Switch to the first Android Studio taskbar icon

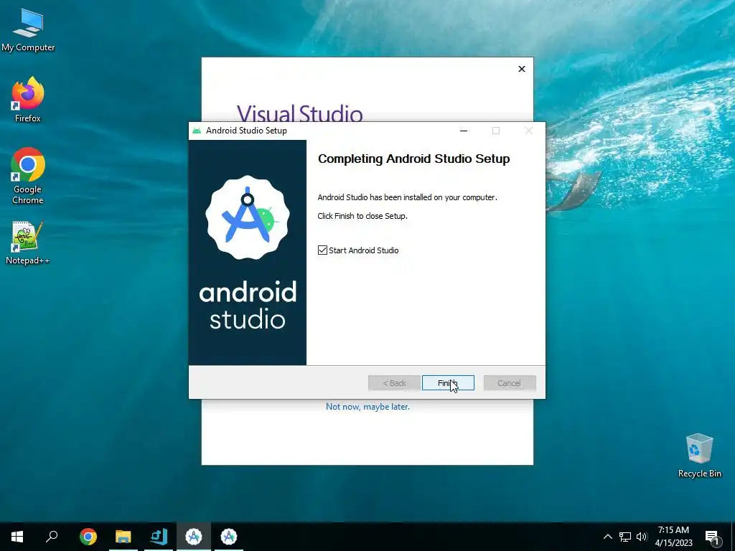(x=194, y=537)
